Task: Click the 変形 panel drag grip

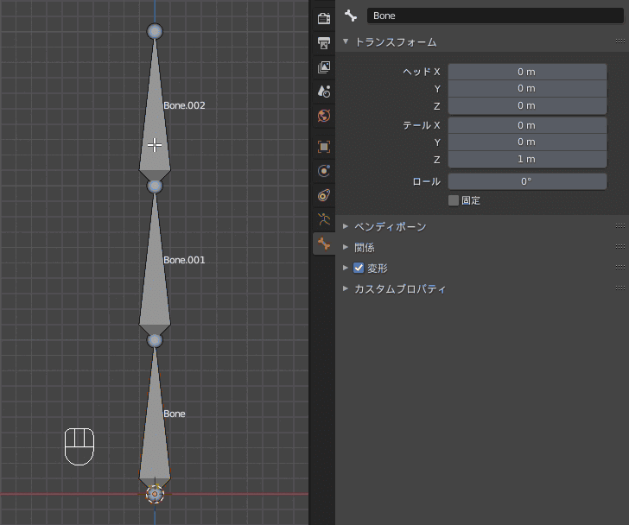Action: click(x=620, y=267)
